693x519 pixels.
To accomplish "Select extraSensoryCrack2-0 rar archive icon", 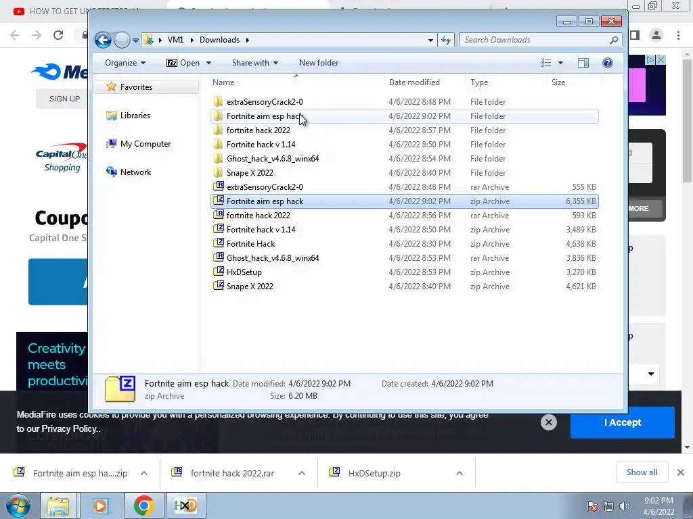I will click(219, 187).
